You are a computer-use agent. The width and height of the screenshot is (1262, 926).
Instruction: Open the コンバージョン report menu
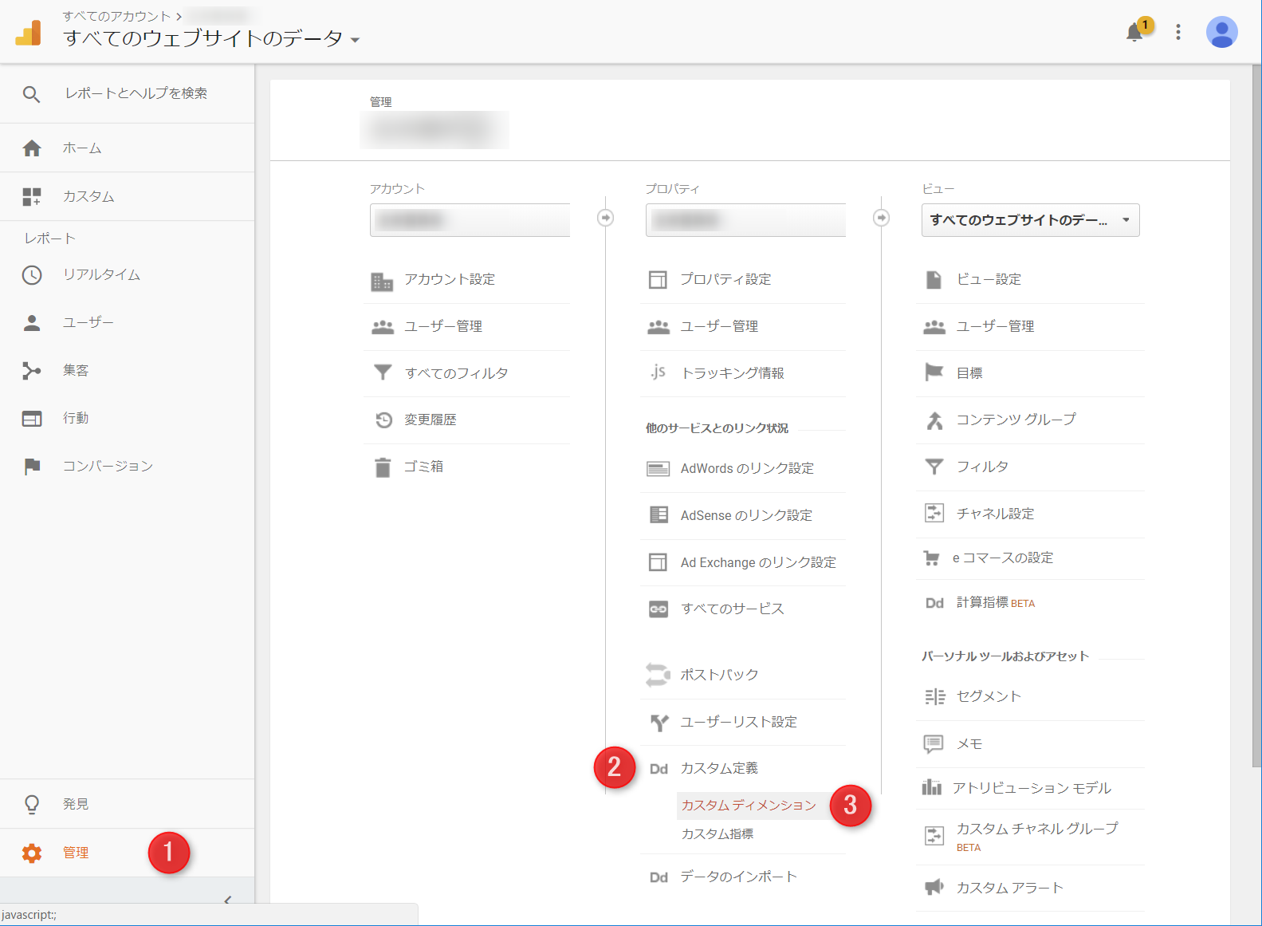click(x=108, y=466)
